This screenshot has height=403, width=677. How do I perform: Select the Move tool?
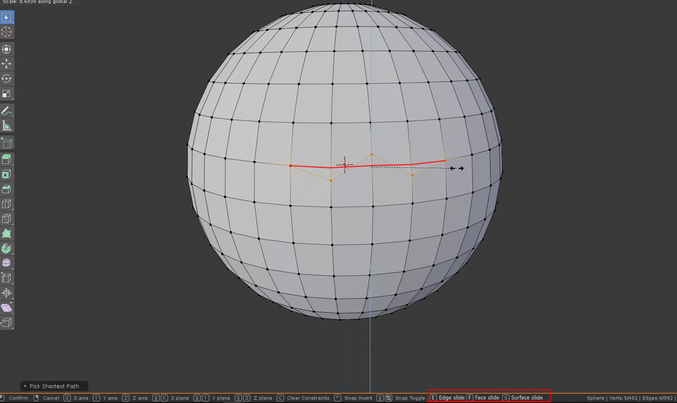(7, 64)
